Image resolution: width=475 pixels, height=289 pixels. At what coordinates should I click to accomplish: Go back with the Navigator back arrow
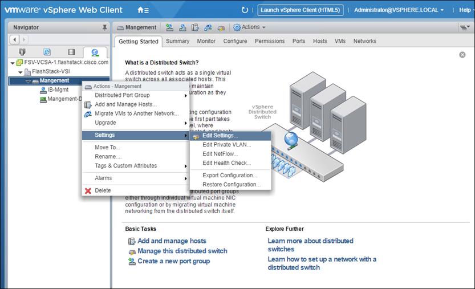point(15,39)
